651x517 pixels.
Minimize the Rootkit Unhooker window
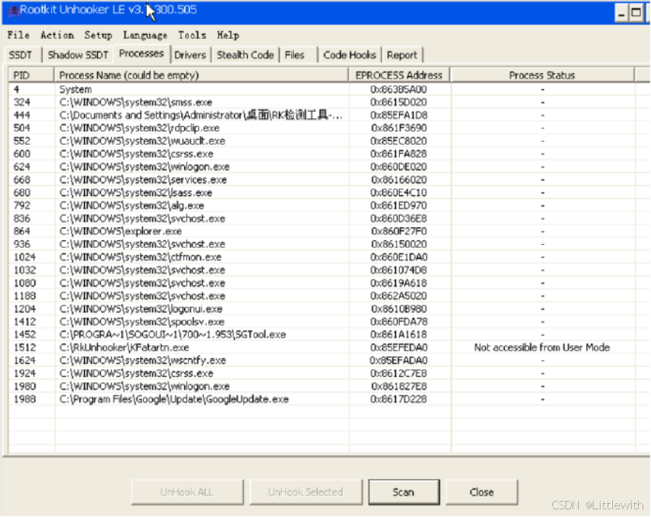pyautogui.click(x=621, y=13)
